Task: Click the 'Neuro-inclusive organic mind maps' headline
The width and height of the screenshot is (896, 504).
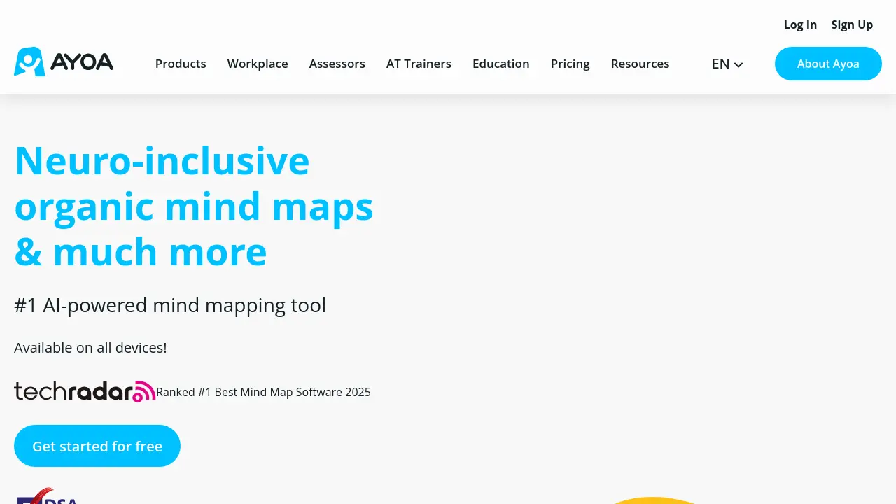Action: tap(194, 205)
